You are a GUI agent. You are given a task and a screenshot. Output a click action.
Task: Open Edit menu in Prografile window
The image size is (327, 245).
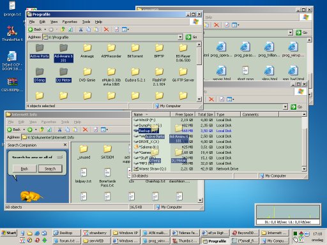click(x=42, y=22)
